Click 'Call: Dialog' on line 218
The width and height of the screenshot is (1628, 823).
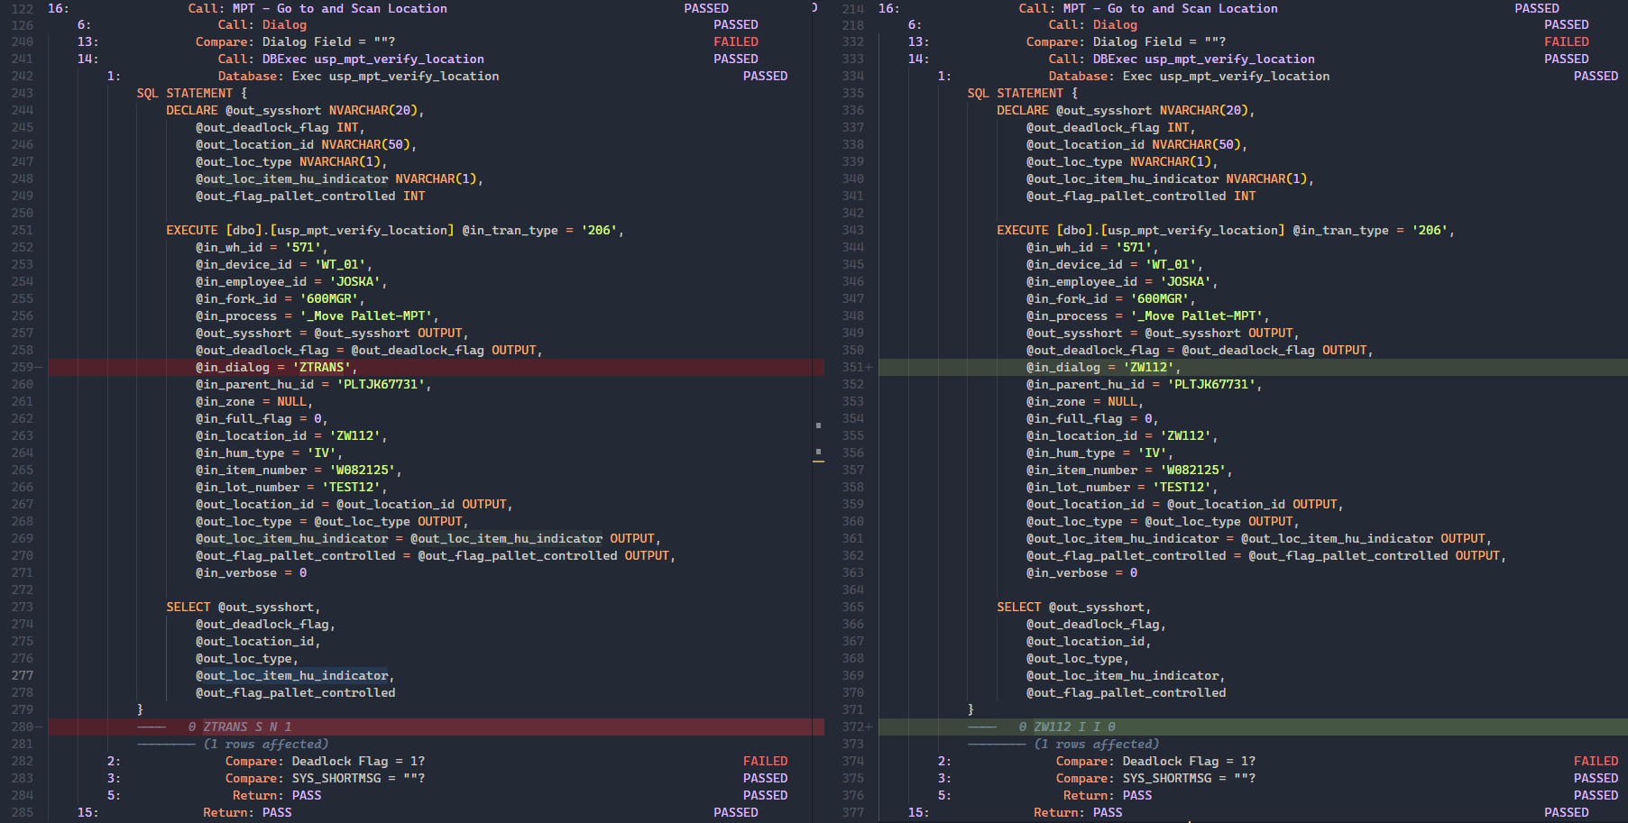1093,24
